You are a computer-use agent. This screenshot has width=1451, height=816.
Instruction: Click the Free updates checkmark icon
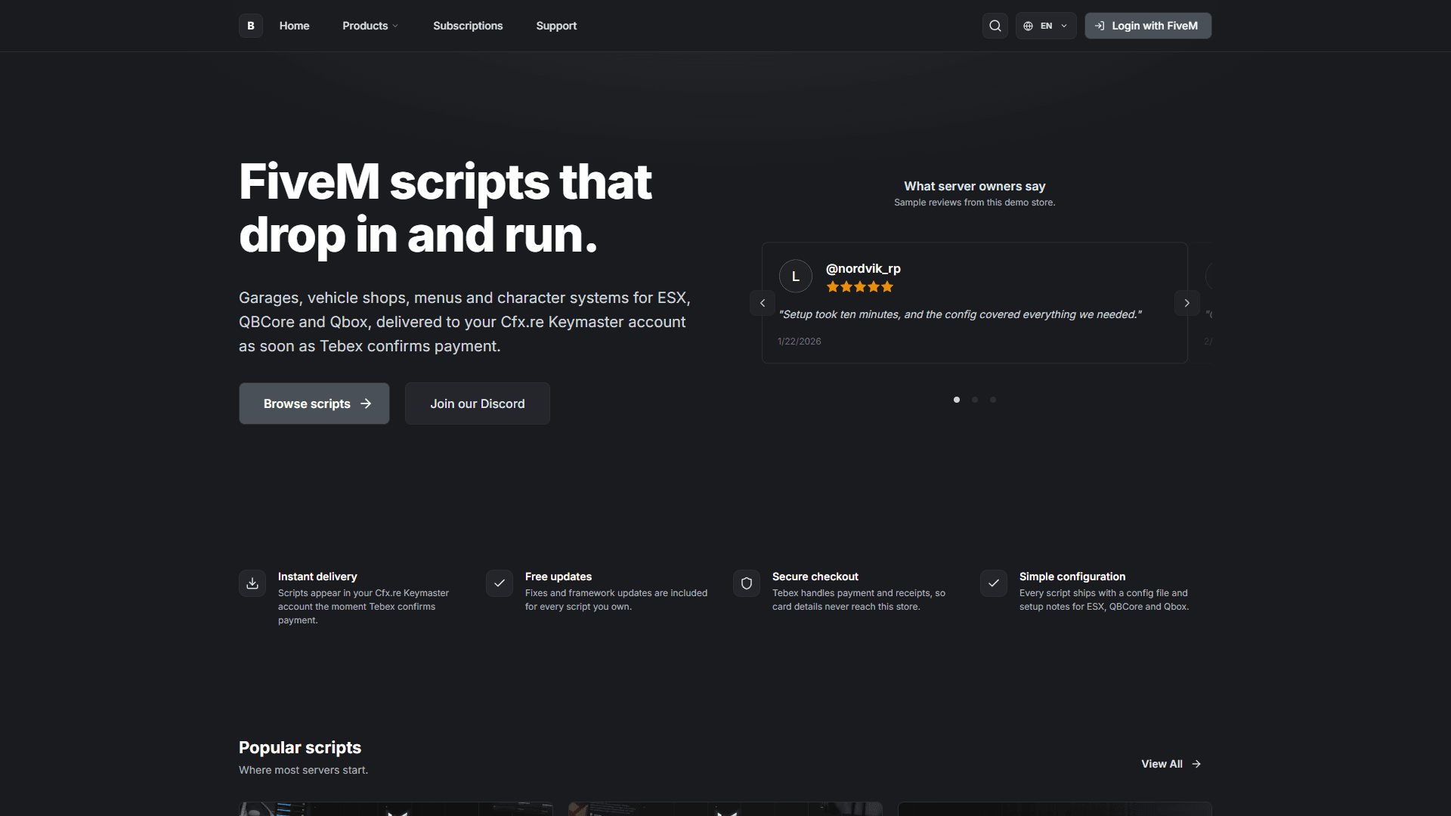[500, 583]
